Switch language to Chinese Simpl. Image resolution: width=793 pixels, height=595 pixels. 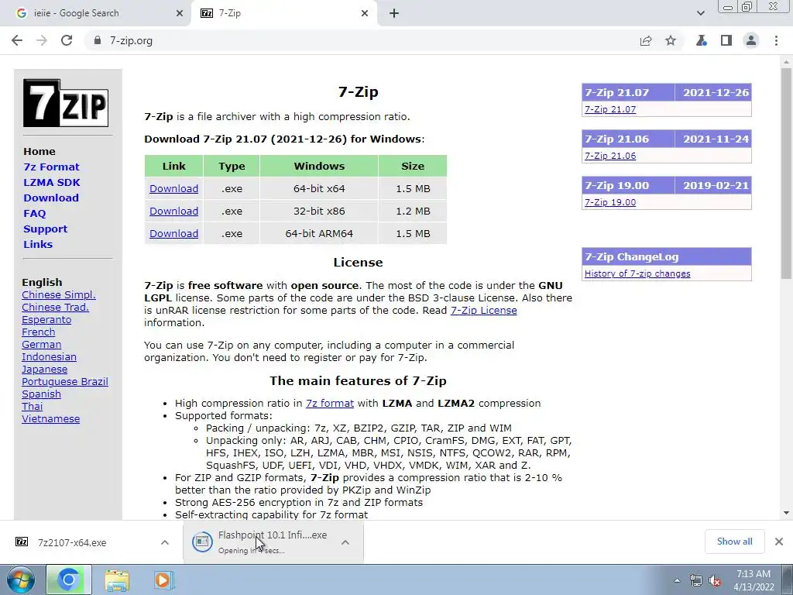[59, 295]
